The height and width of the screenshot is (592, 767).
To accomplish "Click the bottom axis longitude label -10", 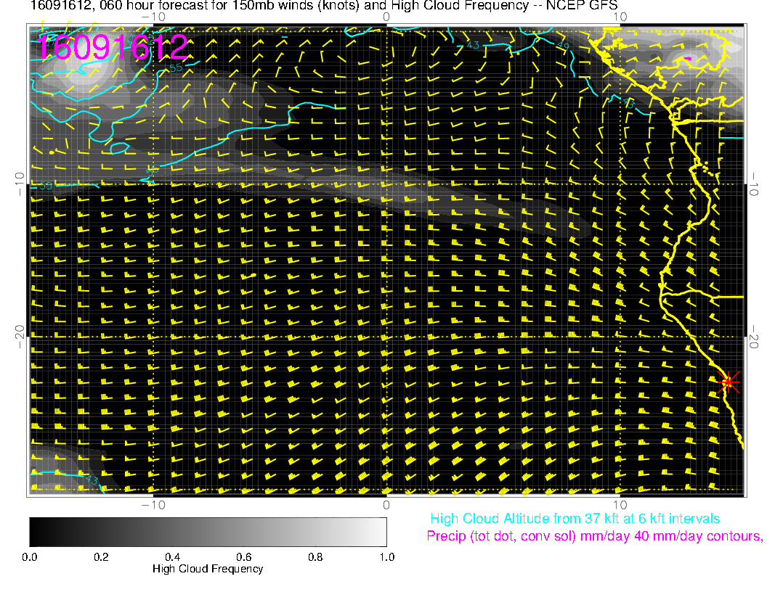I will pos(153,504).
